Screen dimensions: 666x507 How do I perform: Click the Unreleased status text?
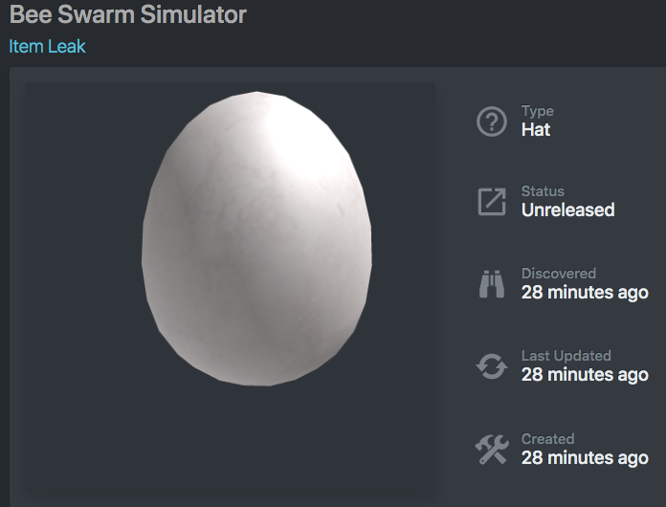[x=567, y=209]
